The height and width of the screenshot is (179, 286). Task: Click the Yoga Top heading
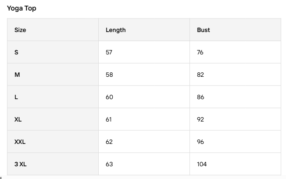(21, 8)
